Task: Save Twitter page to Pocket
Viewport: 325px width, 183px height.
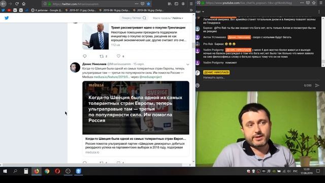Action: tap(142, 4)
